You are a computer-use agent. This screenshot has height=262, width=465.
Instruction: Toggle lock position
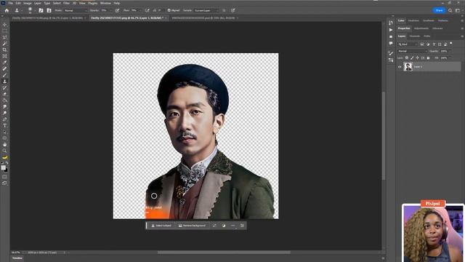[x=418, y=58]
